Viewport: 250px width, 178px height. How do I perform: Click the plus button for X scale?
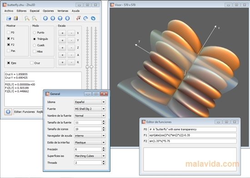62,33
